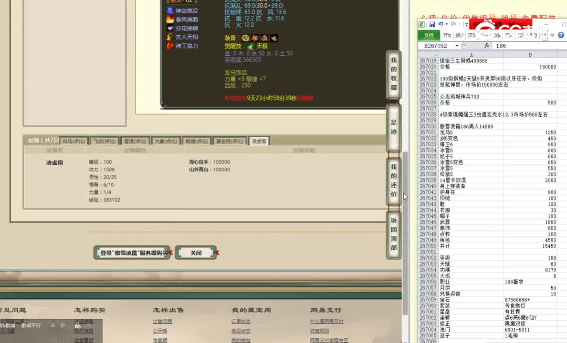Minimize the ribbon with heart-shaped caret icon
Image resolution: width=567 pixels, height=343 pixels.
point(552,35)
